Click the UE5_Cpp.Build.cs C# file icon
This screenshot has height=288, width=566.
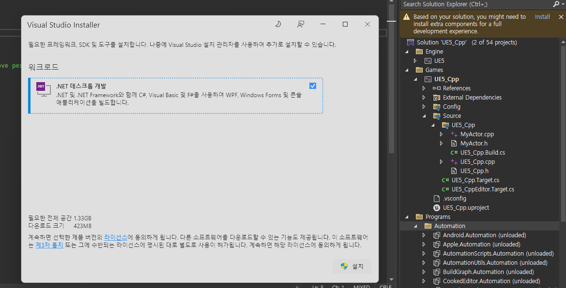(454, 153)
